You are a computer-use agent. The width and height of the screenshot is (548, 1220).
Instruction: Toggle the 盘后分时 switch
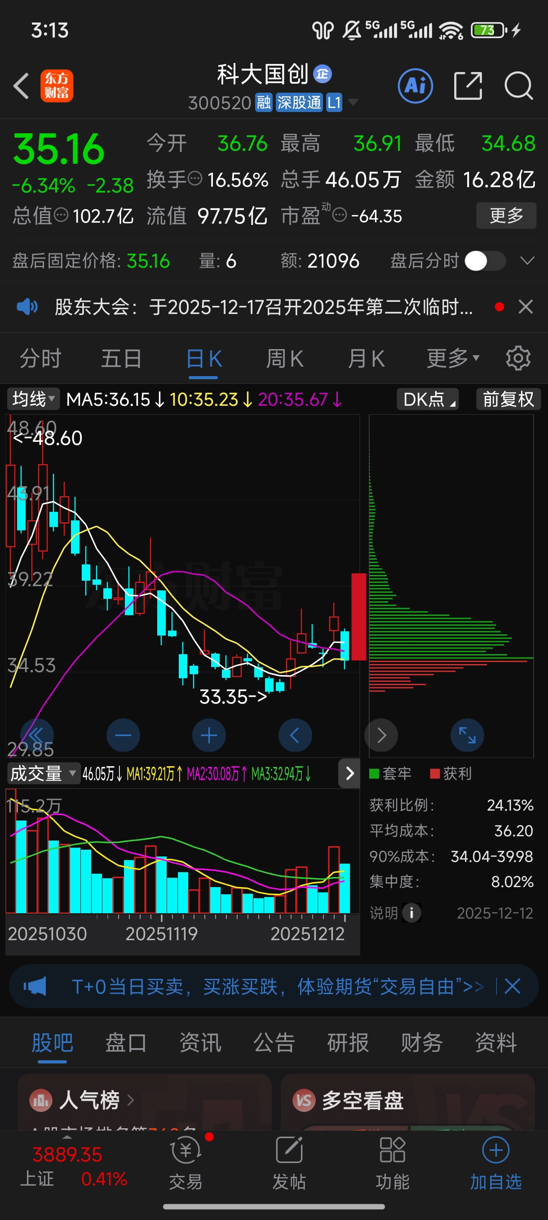click(x=485, y=260)
